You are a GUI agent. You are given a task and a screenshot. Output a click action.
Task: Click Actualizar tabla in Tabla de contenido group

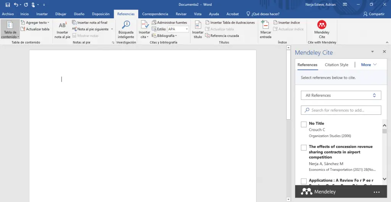point(35,29)
